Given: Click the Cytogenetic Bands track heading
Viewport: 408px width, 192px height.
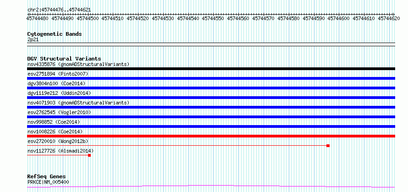Looking at the screenshot, I should 55,34.
